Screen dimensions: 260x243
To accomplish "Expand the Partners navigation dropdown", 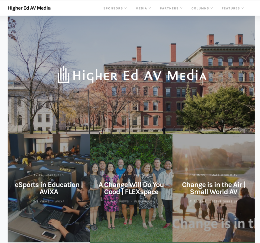I will [171, 8].
